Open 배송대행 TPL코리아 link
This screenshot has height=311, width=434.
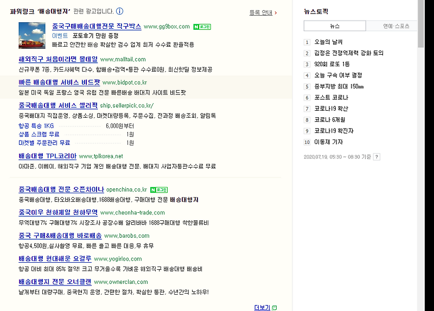coord(47,156)
